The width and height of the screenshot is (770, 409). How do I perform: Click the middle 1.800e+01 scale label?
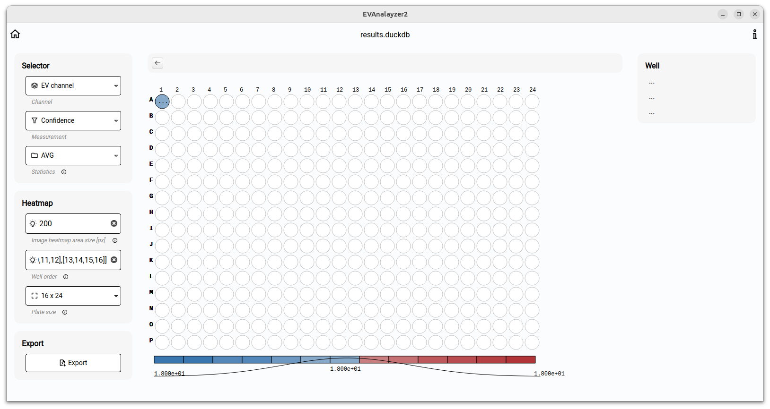click(345, 369)
